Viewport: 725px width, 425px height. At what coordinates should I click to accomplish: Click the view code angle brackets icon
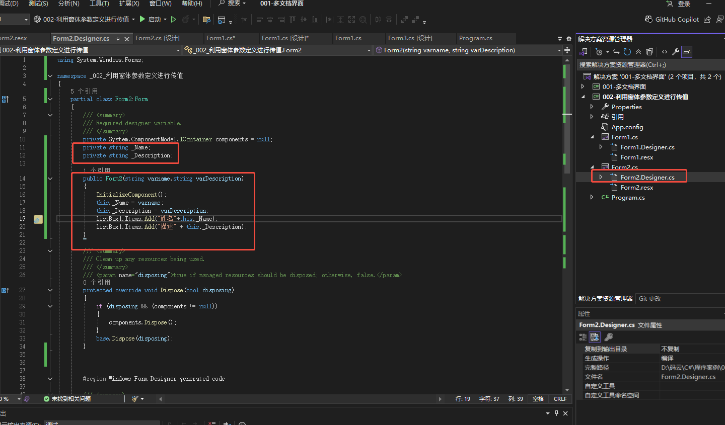pos(665,51)
